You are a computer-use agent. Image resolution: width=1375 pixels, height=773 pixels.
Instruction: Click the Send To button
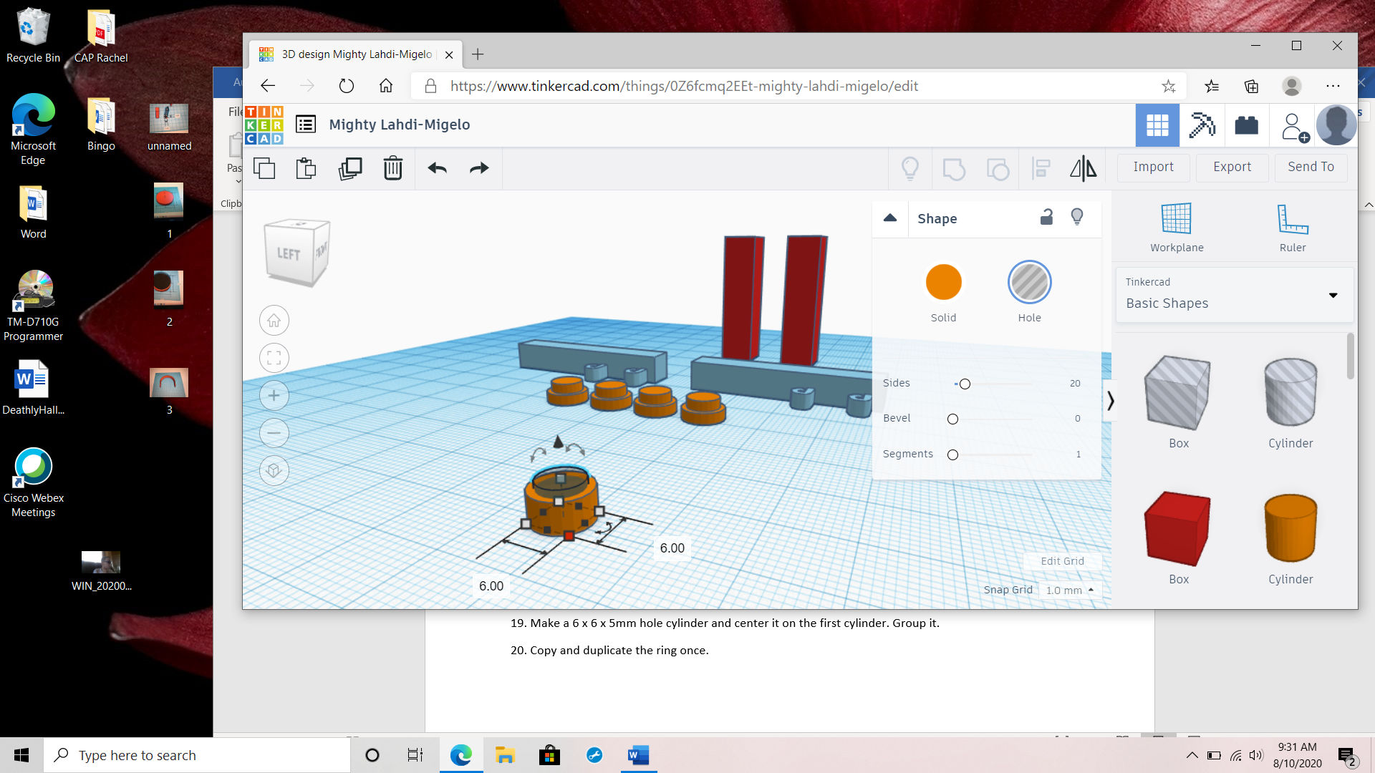[1311, 167]
